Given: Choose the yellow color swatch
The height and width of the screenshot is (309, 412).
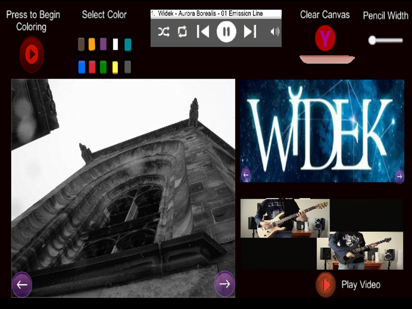Looking at the screenshot, I should tap(115, 67).
